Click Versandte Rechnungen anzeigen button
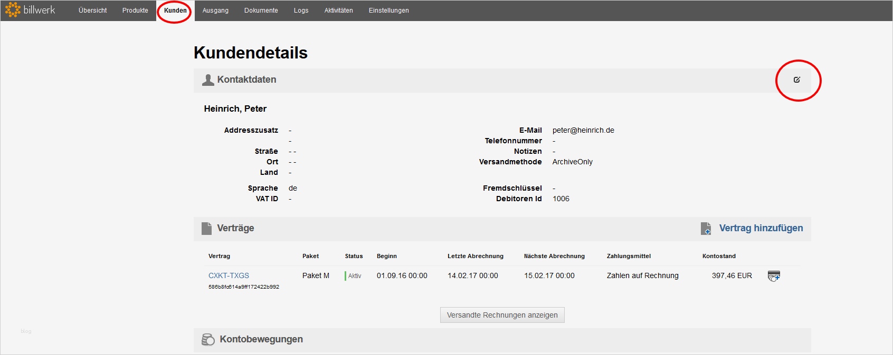Screen dimensions: 893x355 point(502,315)
